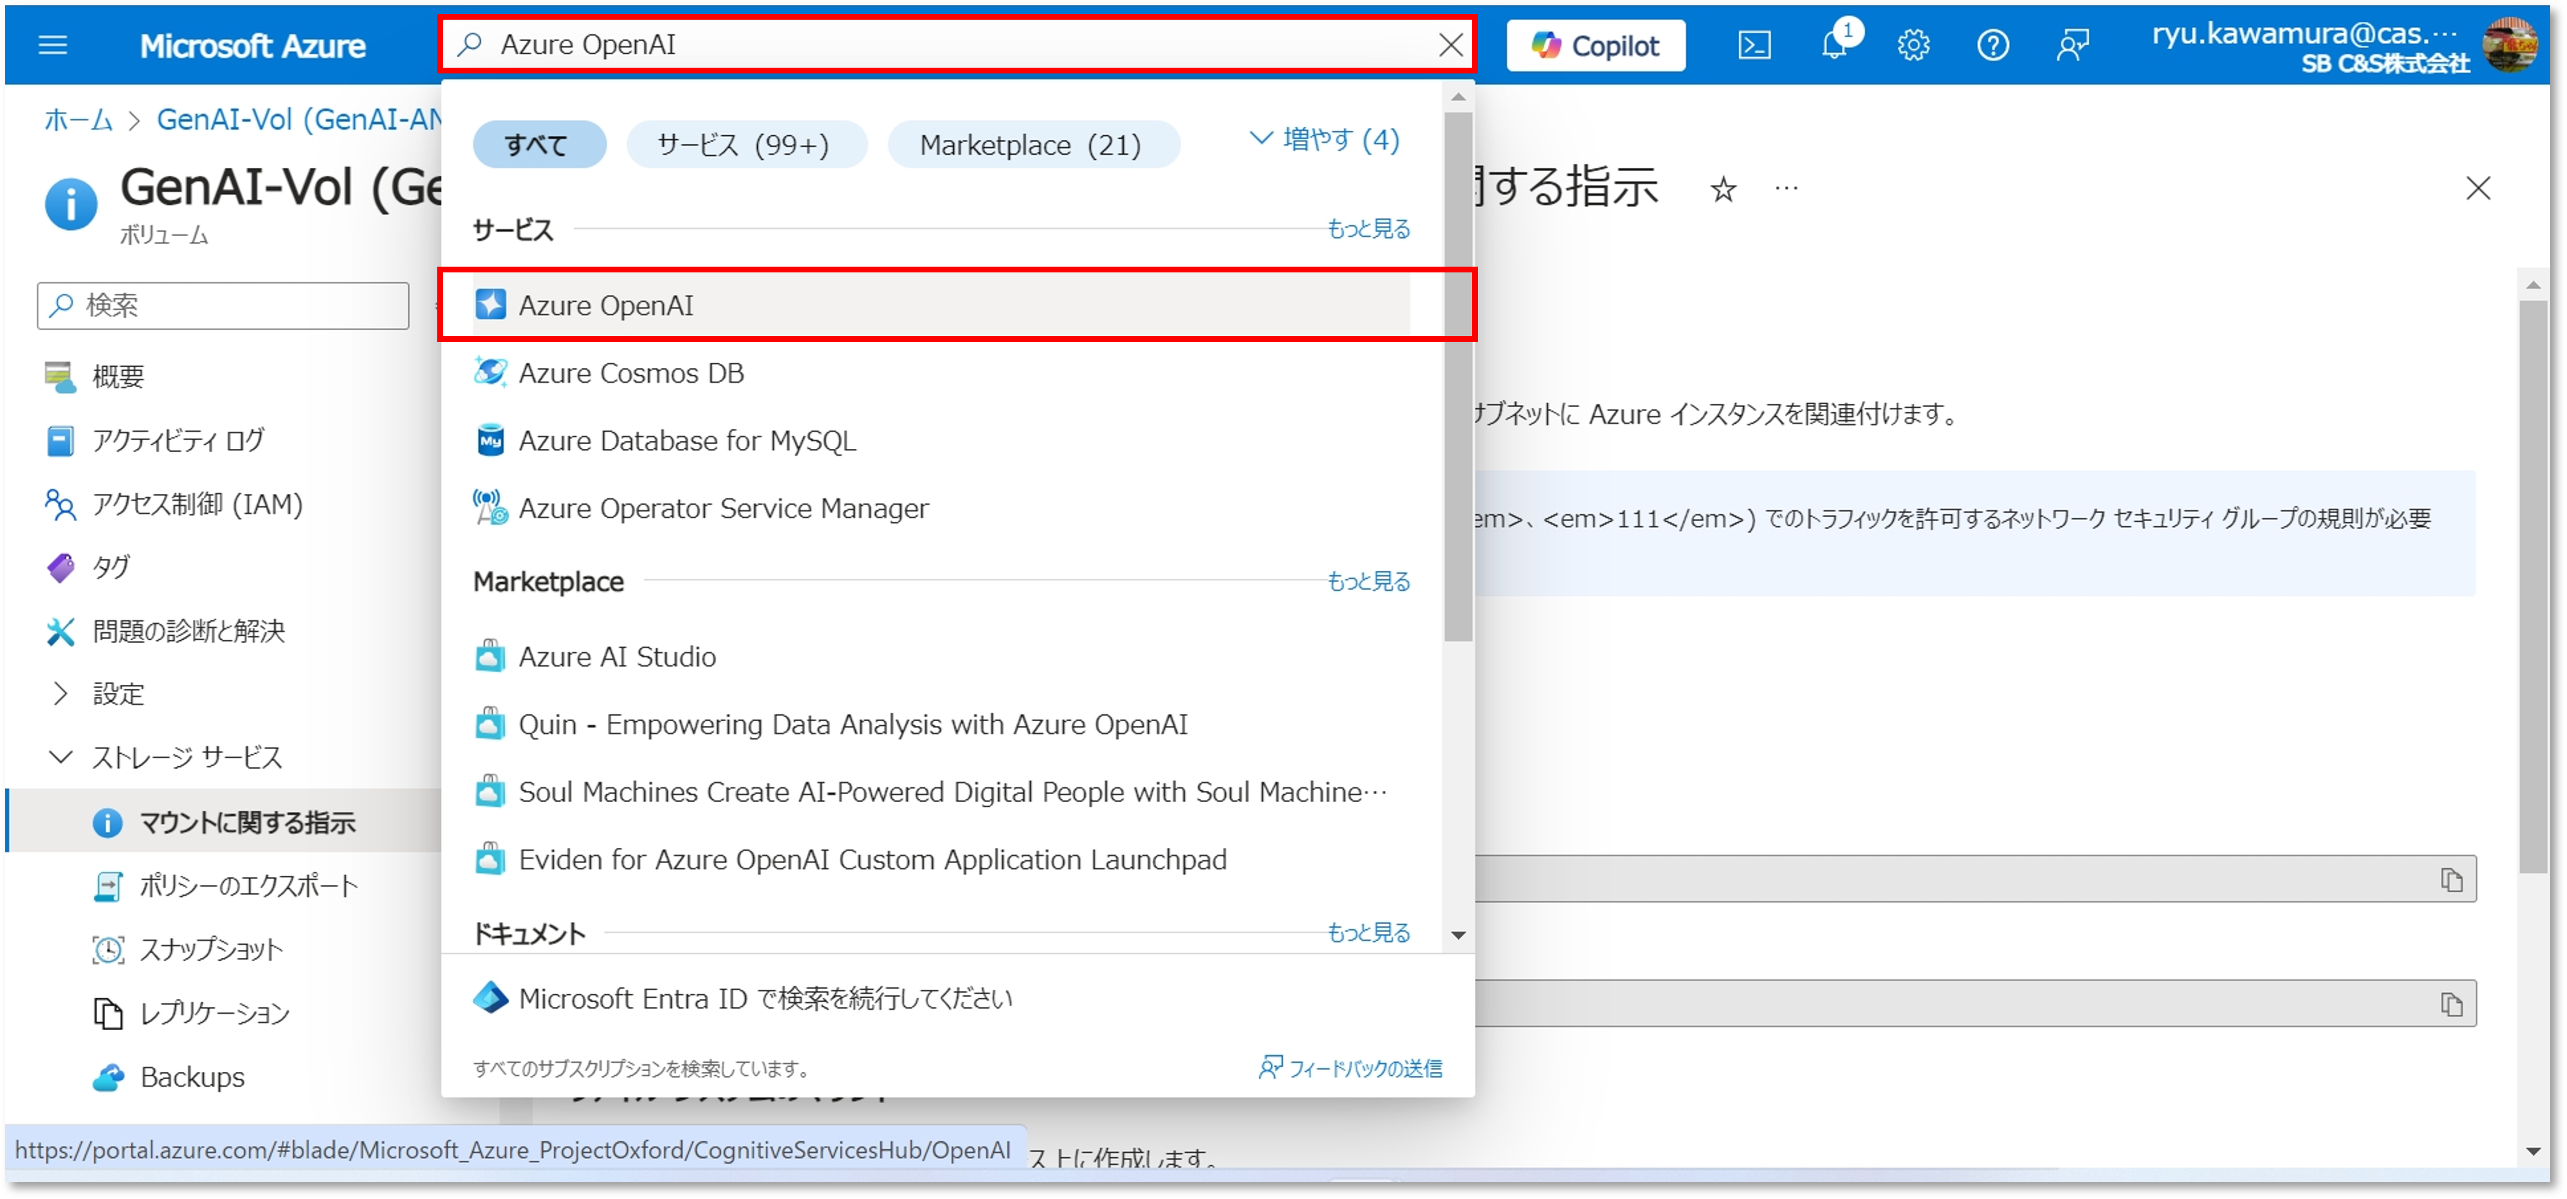Open the help question mark icon
This screenshot has height=1199, width=2567.
[1993, 45]
